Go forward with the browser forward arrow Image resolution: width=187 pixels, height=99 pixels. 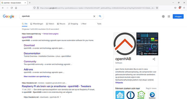point(7,8)
